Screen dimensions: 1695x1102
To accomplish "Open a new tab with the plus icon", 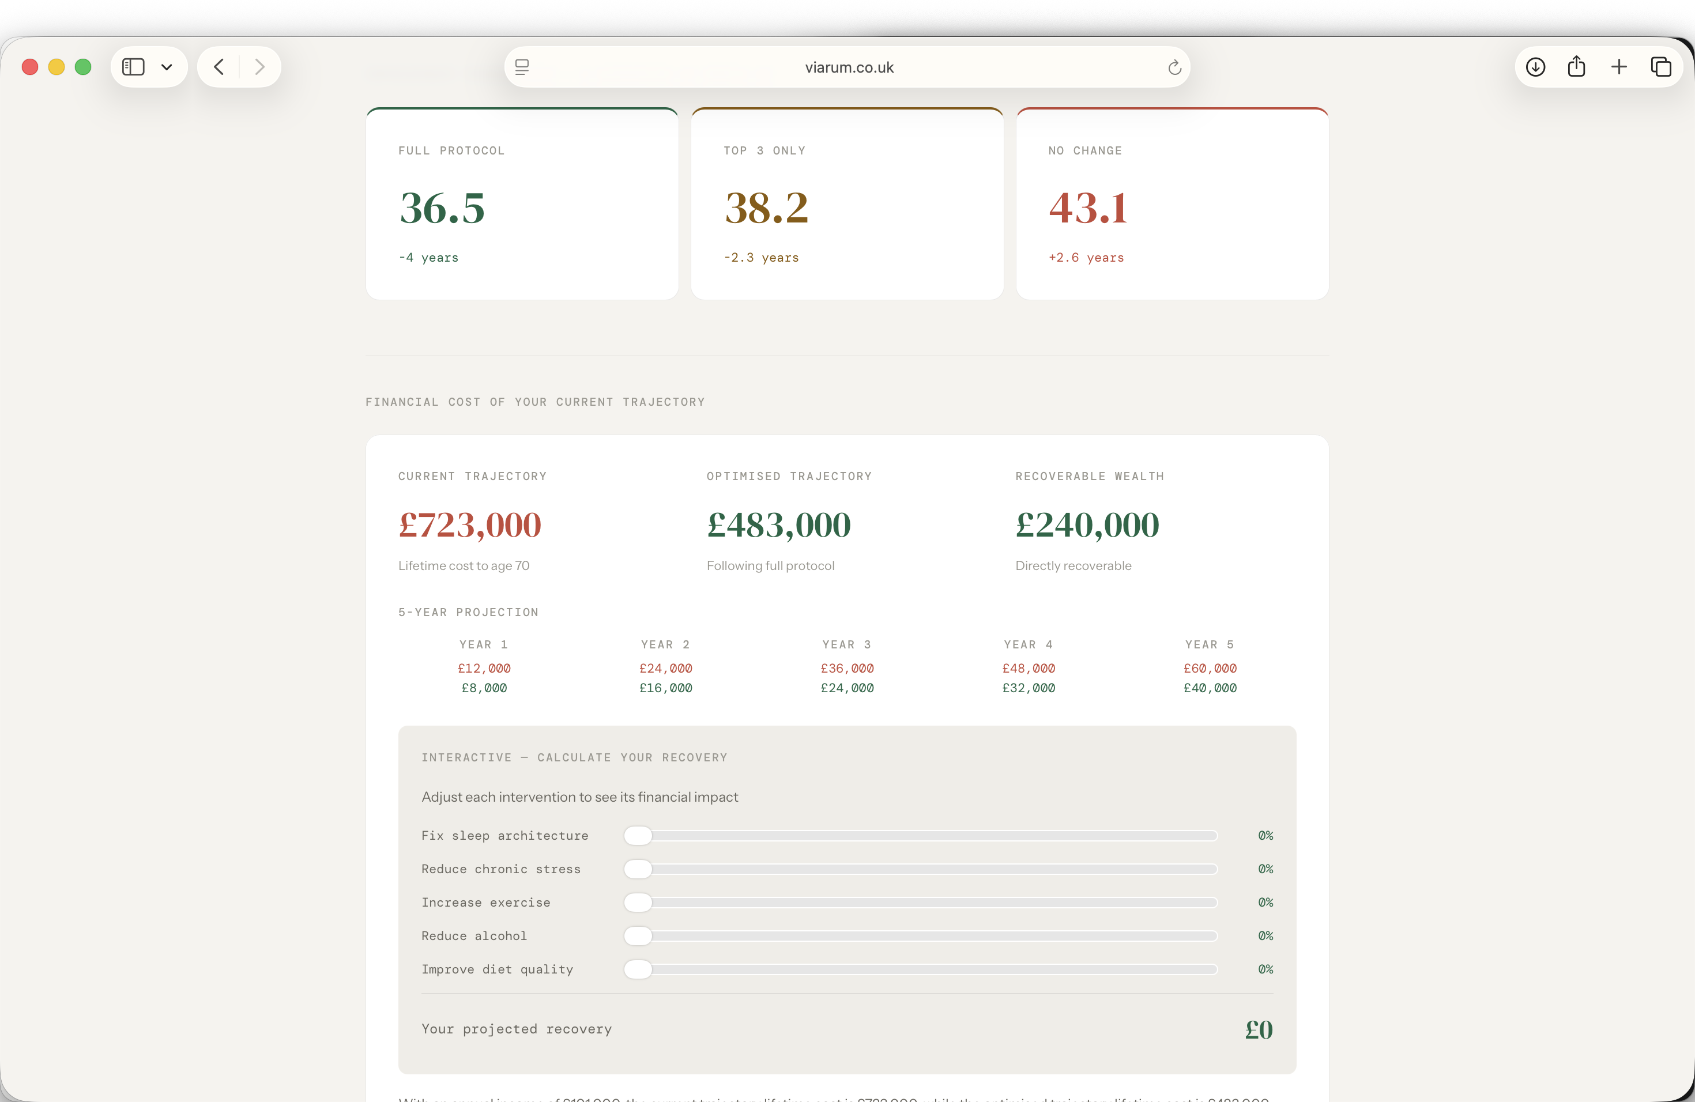I will (x=1619, y=67).
